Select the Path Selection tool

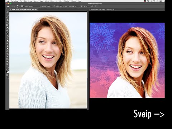(x=7, y=56)
